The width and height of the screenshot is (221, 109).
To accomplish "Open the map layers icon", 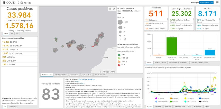I will (x=114, y=9).
